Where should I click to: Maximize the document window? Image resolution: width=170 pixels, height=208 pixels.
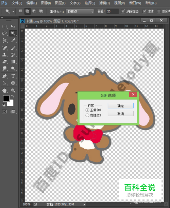tap(152, 20)
